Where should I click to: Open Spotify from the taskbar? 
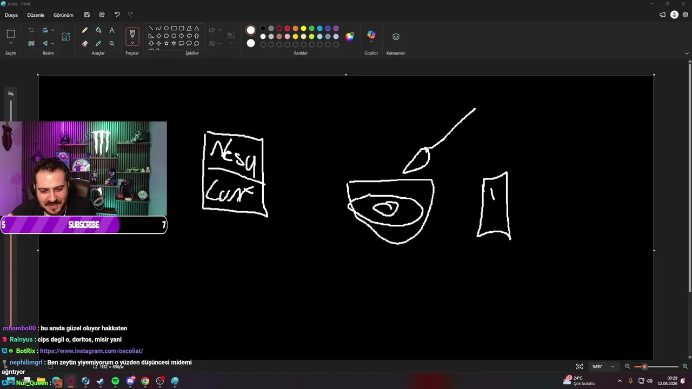coord(115,381)
